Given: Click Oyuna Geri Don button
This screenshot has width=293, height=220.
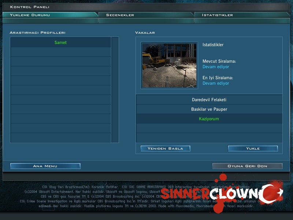Looking at the screenshot, I should pyautogui.click(x=248, y=166).
